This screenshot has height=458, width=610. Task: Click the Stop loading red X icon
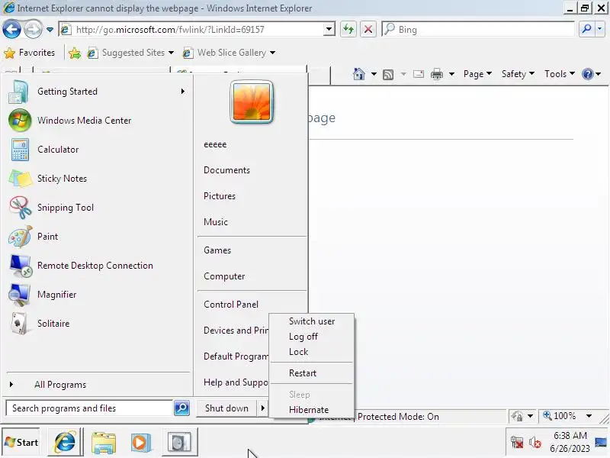coord(368,30)
